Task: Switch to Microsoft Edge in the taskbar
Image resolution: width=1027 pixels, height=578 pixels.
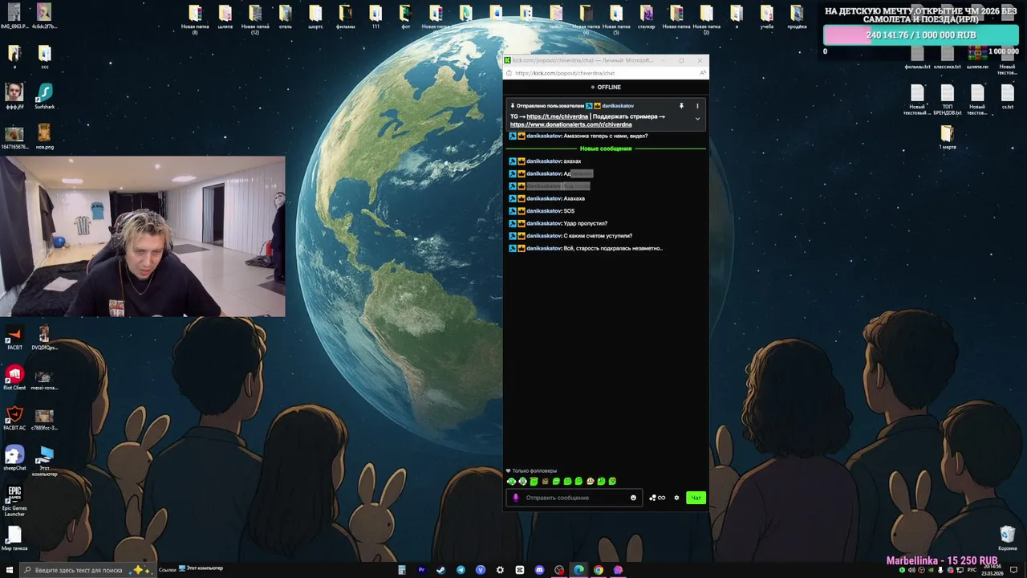Action: (x=578, y=570)
